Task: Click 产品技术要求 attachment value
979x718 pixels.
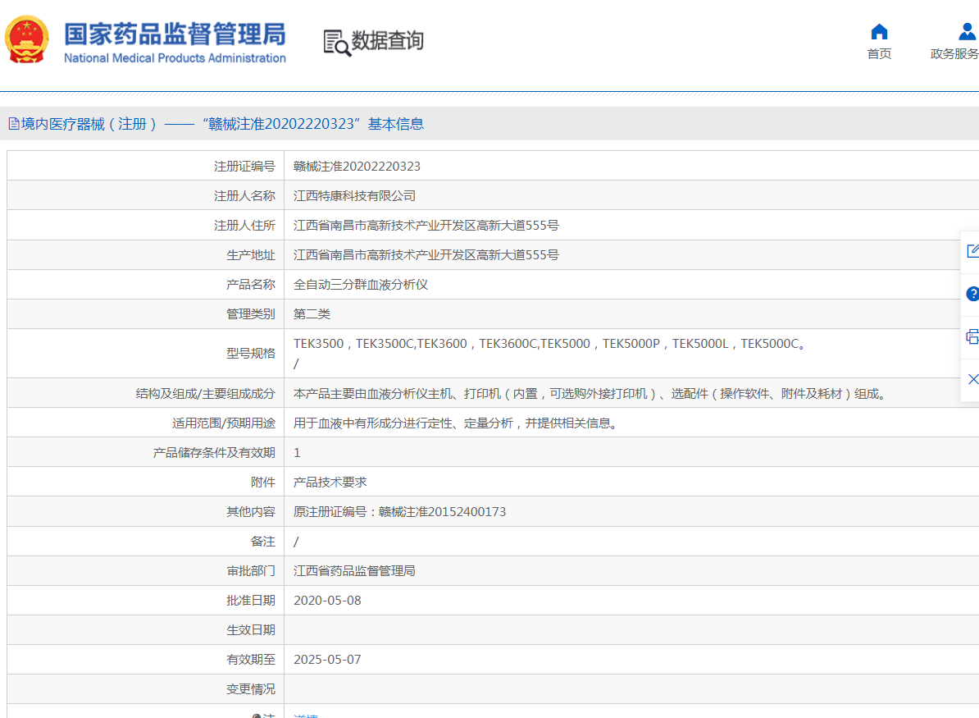Action: click(x=330, y=482)
